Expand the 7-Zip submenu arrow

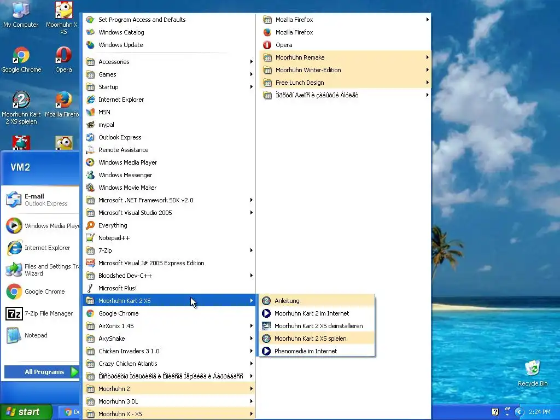pyautogui.click(x=252, y=250)
